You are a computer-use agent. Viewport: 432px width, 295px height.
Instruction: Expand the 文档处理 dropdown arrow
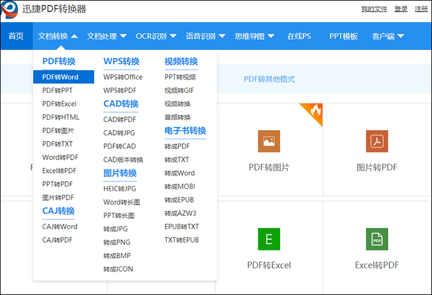123,36
